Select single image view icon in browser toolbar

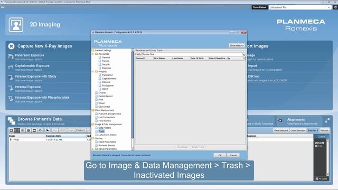[11, 130]
